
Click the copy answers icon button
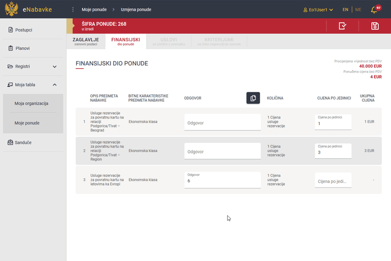pos(253,98)
